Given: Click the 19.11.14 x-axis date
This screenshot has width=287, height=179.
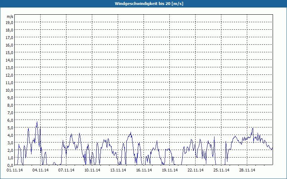Looking at the screenshot, I should 170,170.
